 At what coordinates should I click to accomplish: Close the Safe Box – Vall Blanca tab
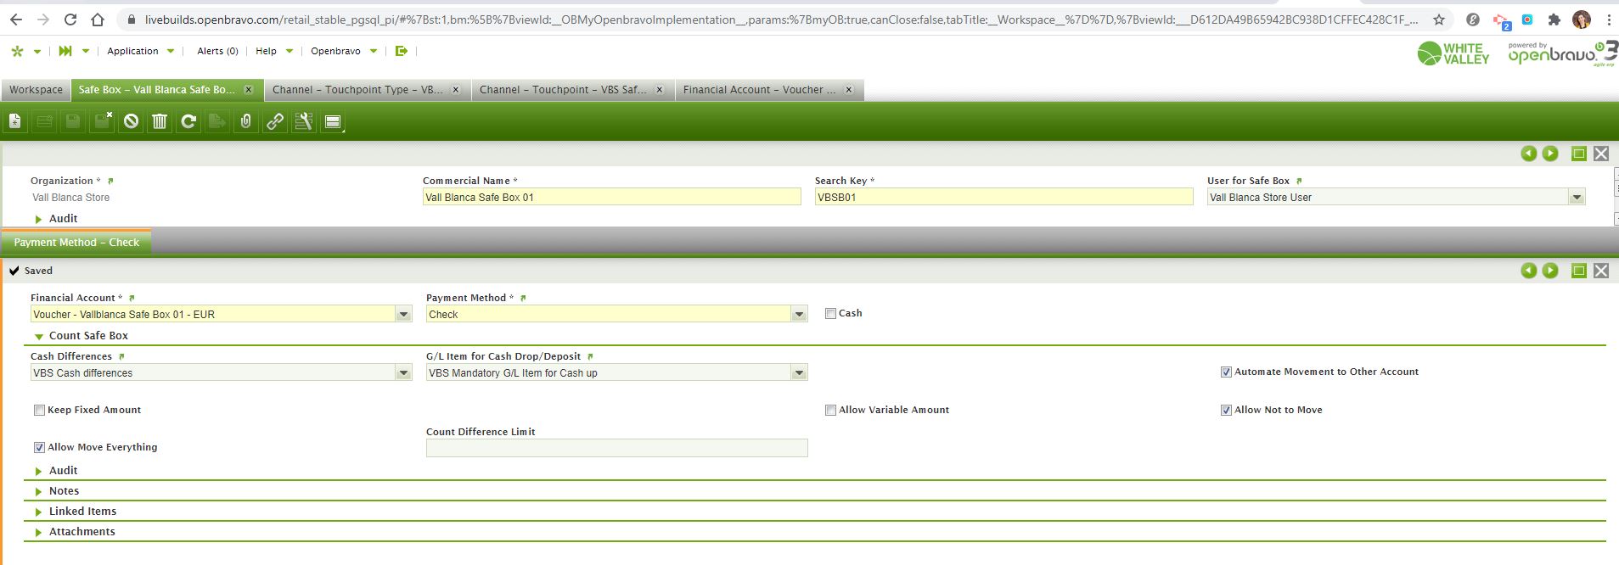tap(249, 90)
